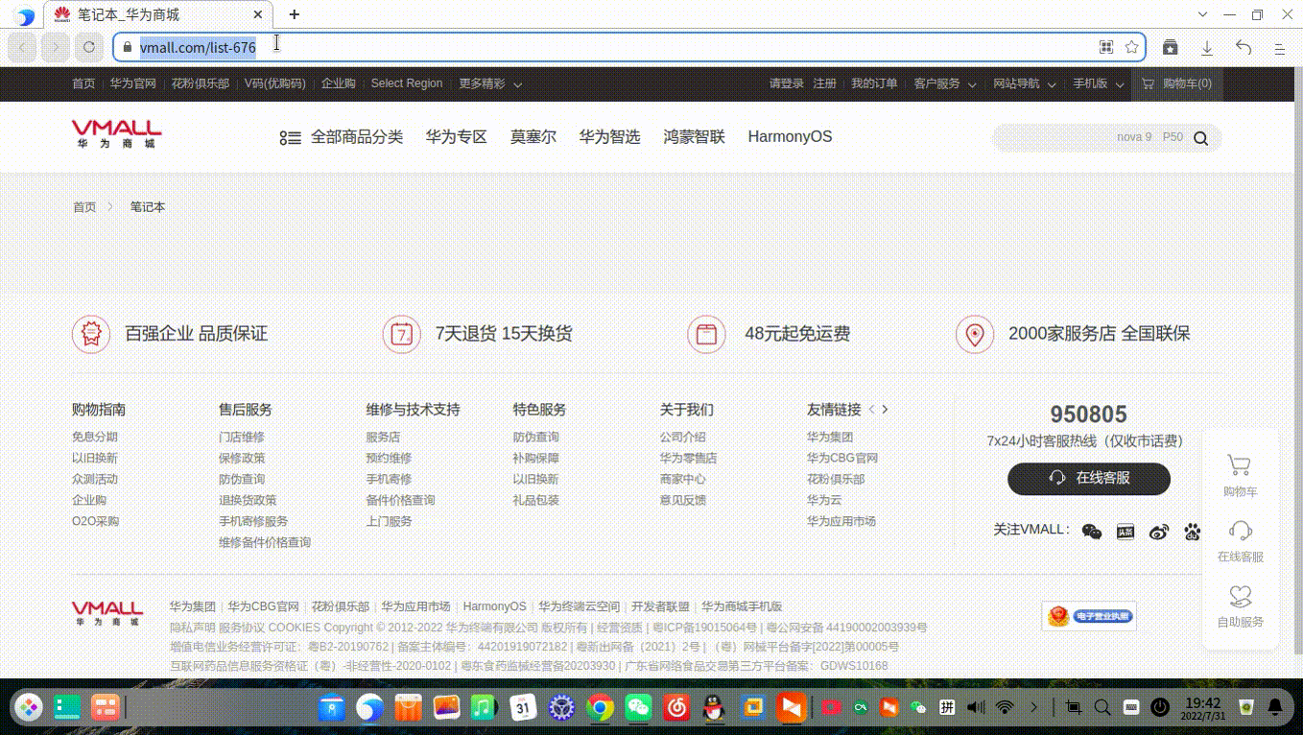The image size is (1303, 735).
Task: Expand the 更多精彩 dropdown in top bar
Action: click(490, 84)
